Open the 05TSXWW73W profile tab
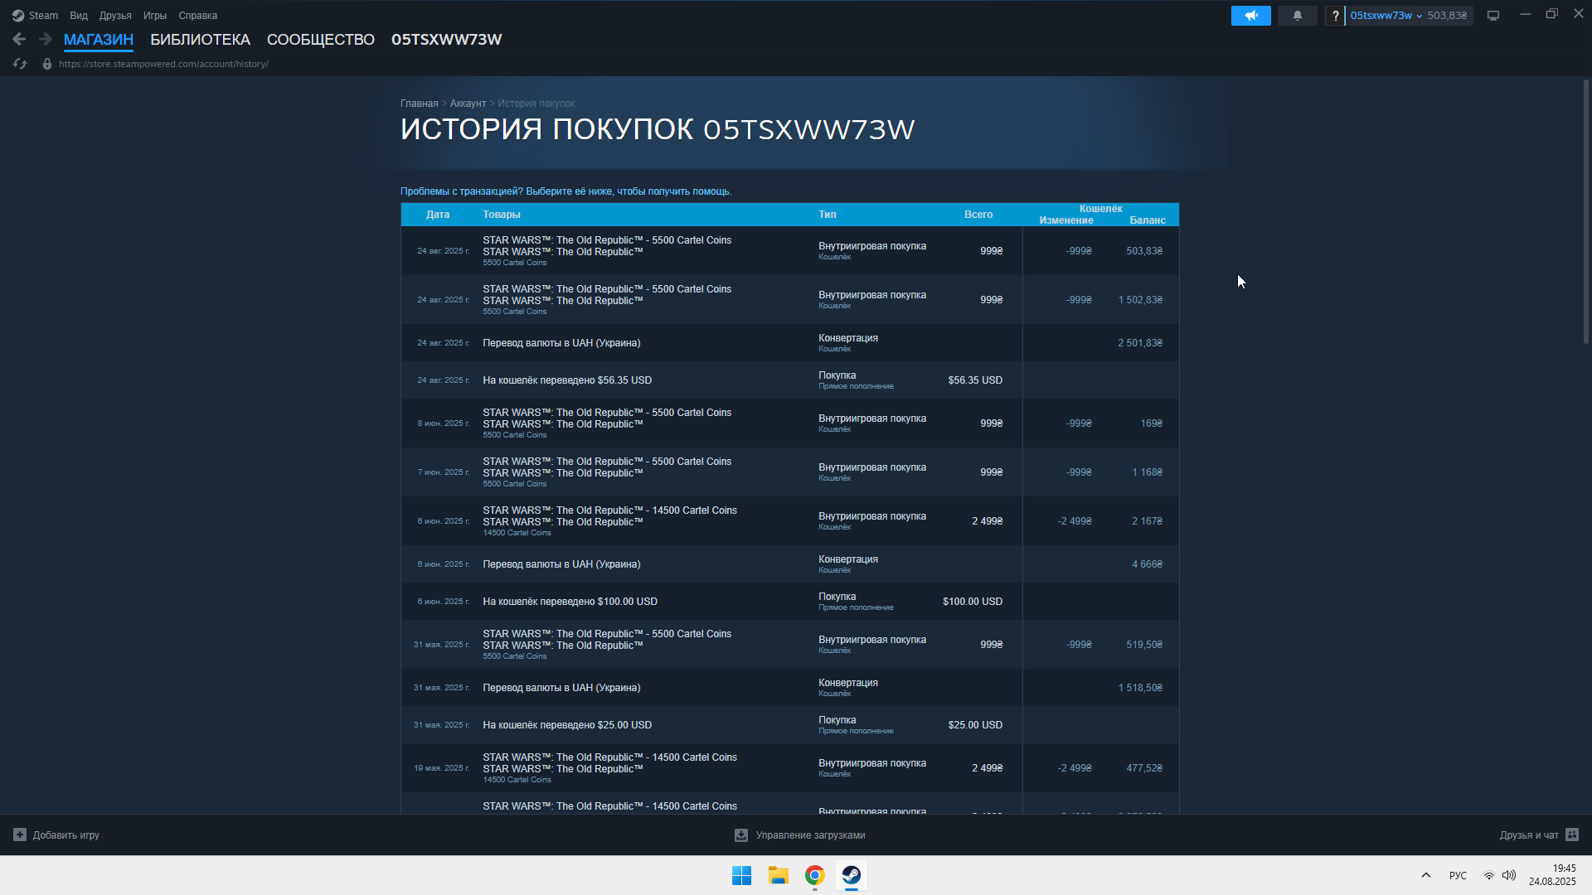 (x=446, y=40)
